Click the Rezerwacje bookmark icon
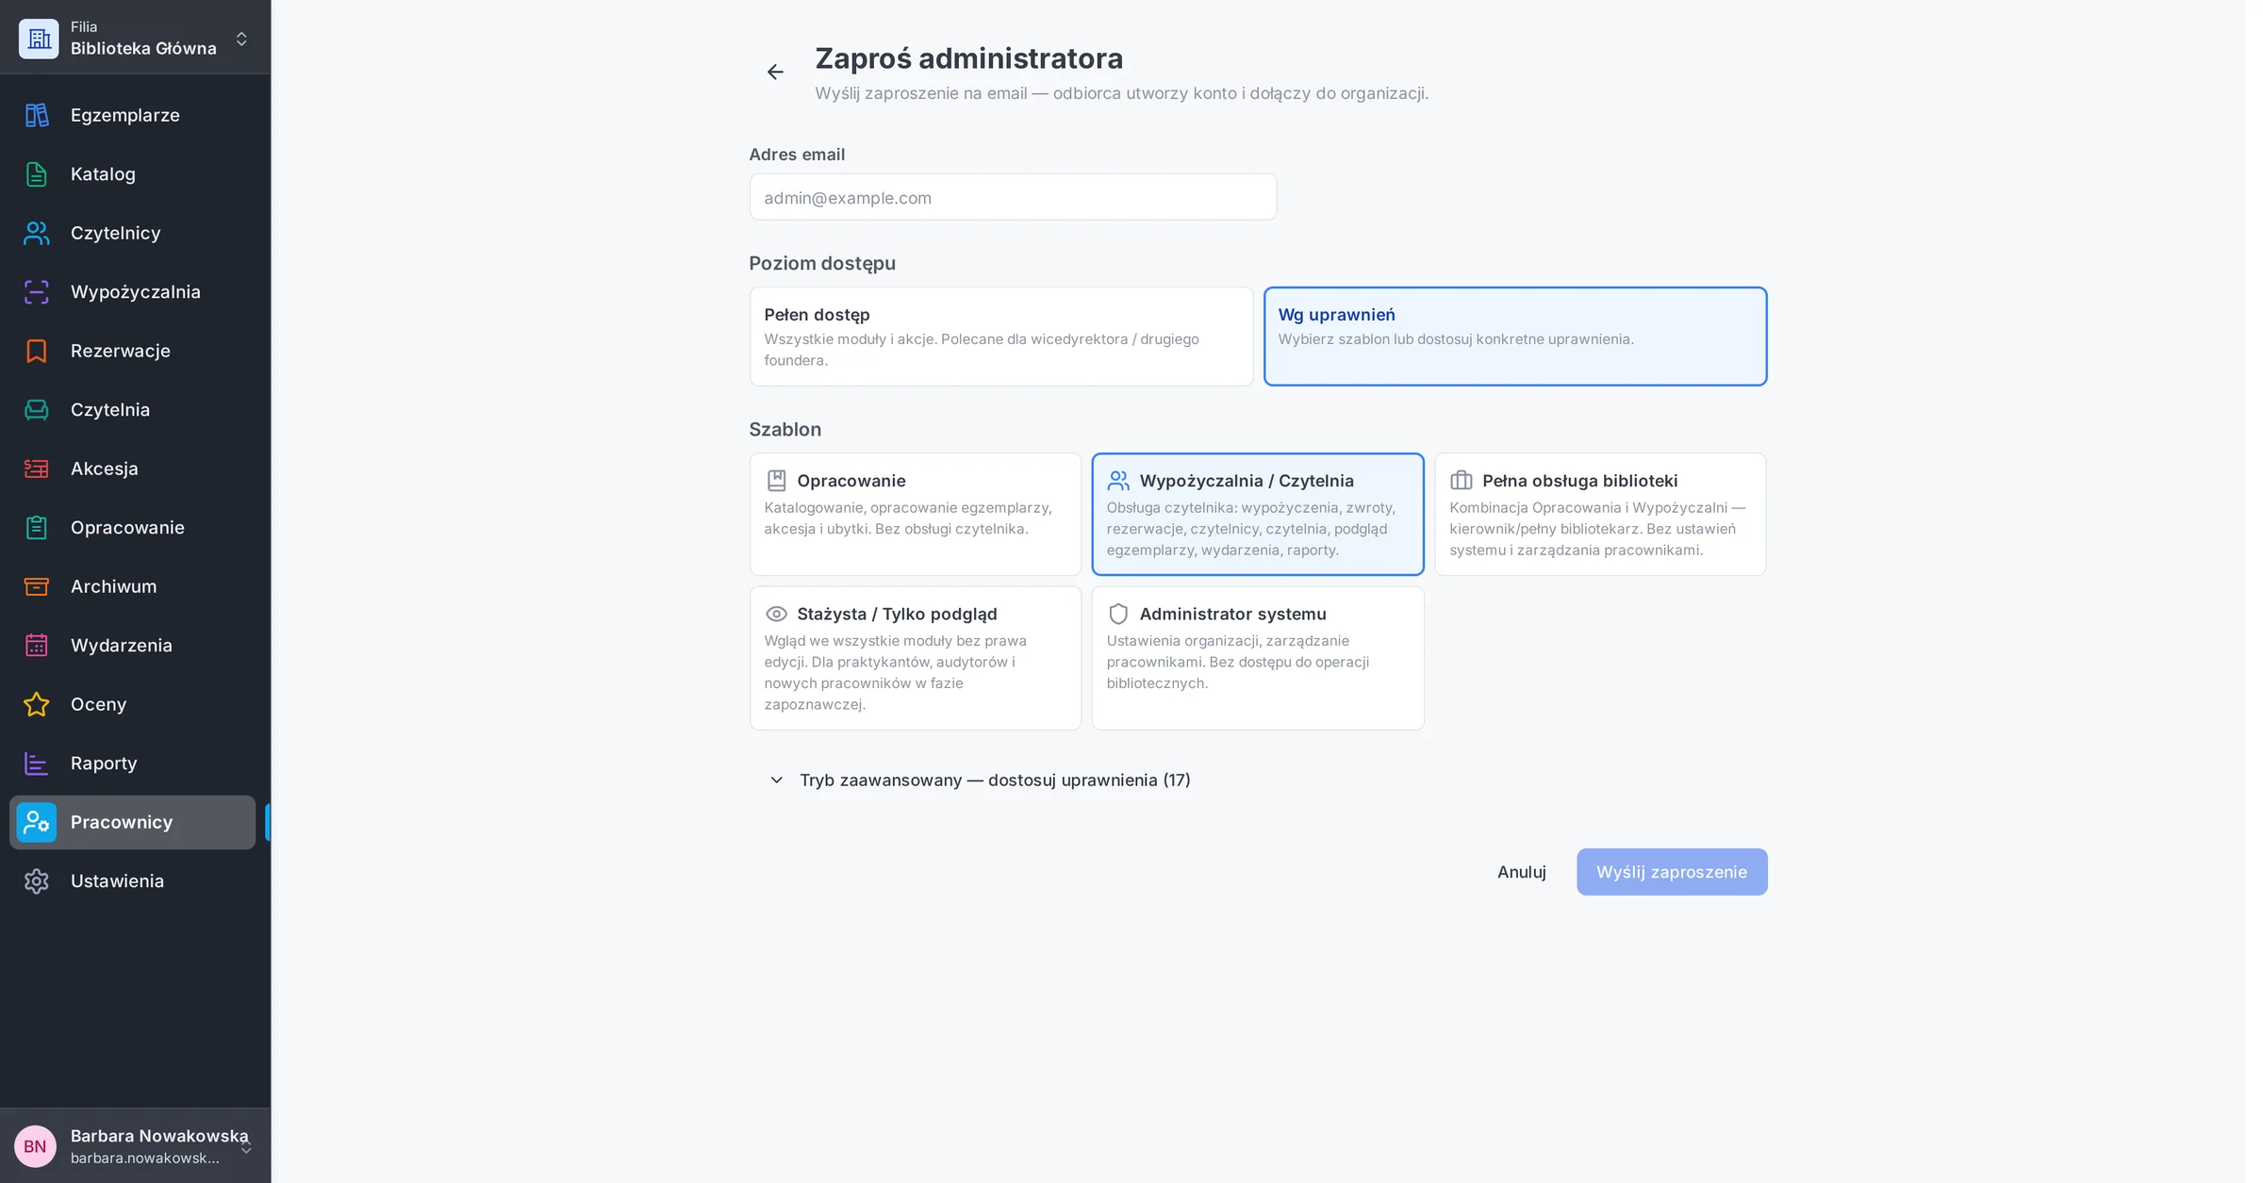The image size is (2263, 1183). point(36,351)
